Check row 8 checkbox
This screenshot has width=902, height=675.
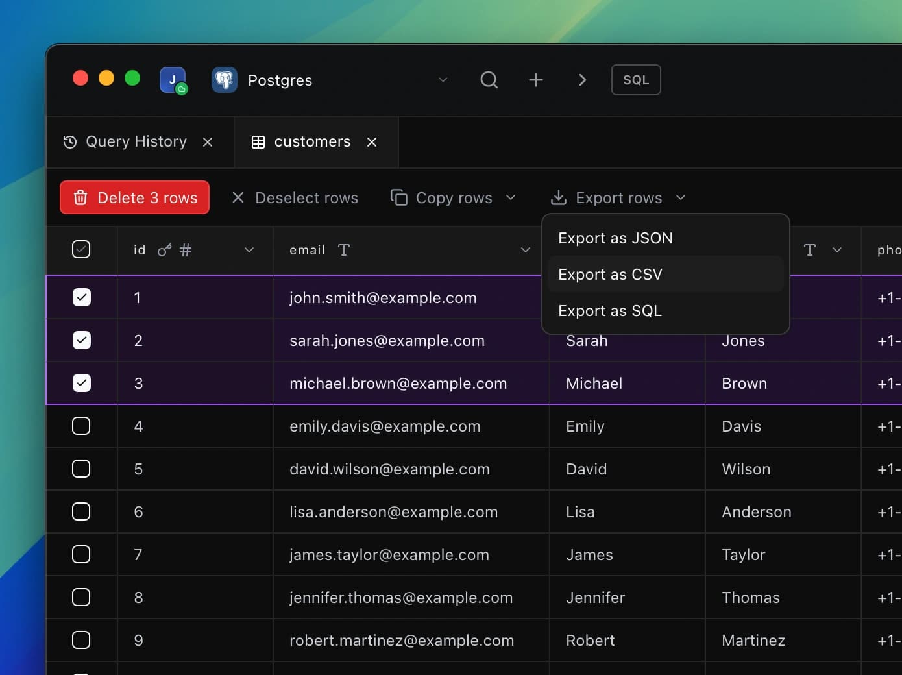point(81,597)
